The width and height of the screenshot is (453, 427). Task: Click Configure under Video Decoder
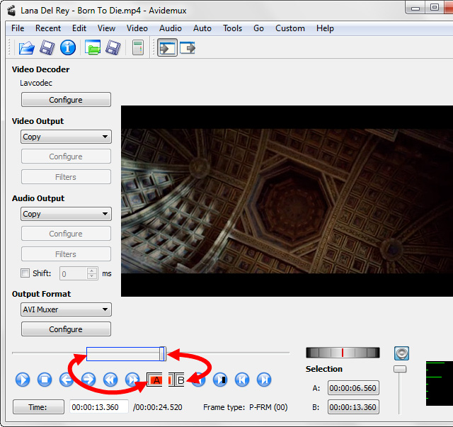(x=66, y=100)
